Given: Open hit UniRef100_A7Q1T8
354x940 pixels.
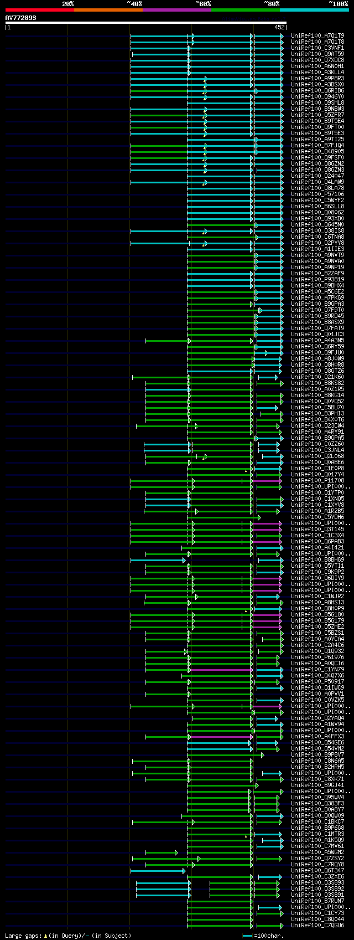Looking at the screenshot, I should point(317,42).
